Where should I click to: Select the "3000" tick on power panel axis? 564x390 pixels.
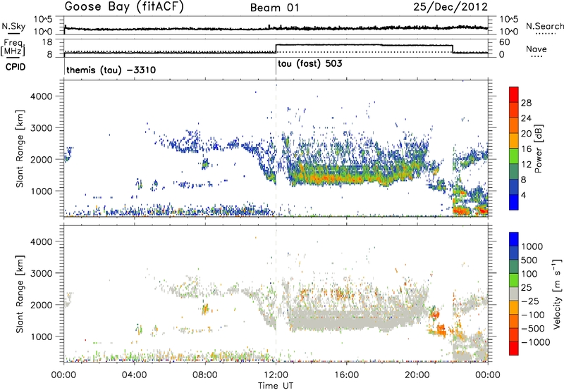tap(41, 128)
